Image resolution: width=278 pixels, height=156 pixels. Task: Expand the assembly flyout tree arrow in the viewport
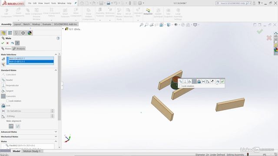pos(63,29)
